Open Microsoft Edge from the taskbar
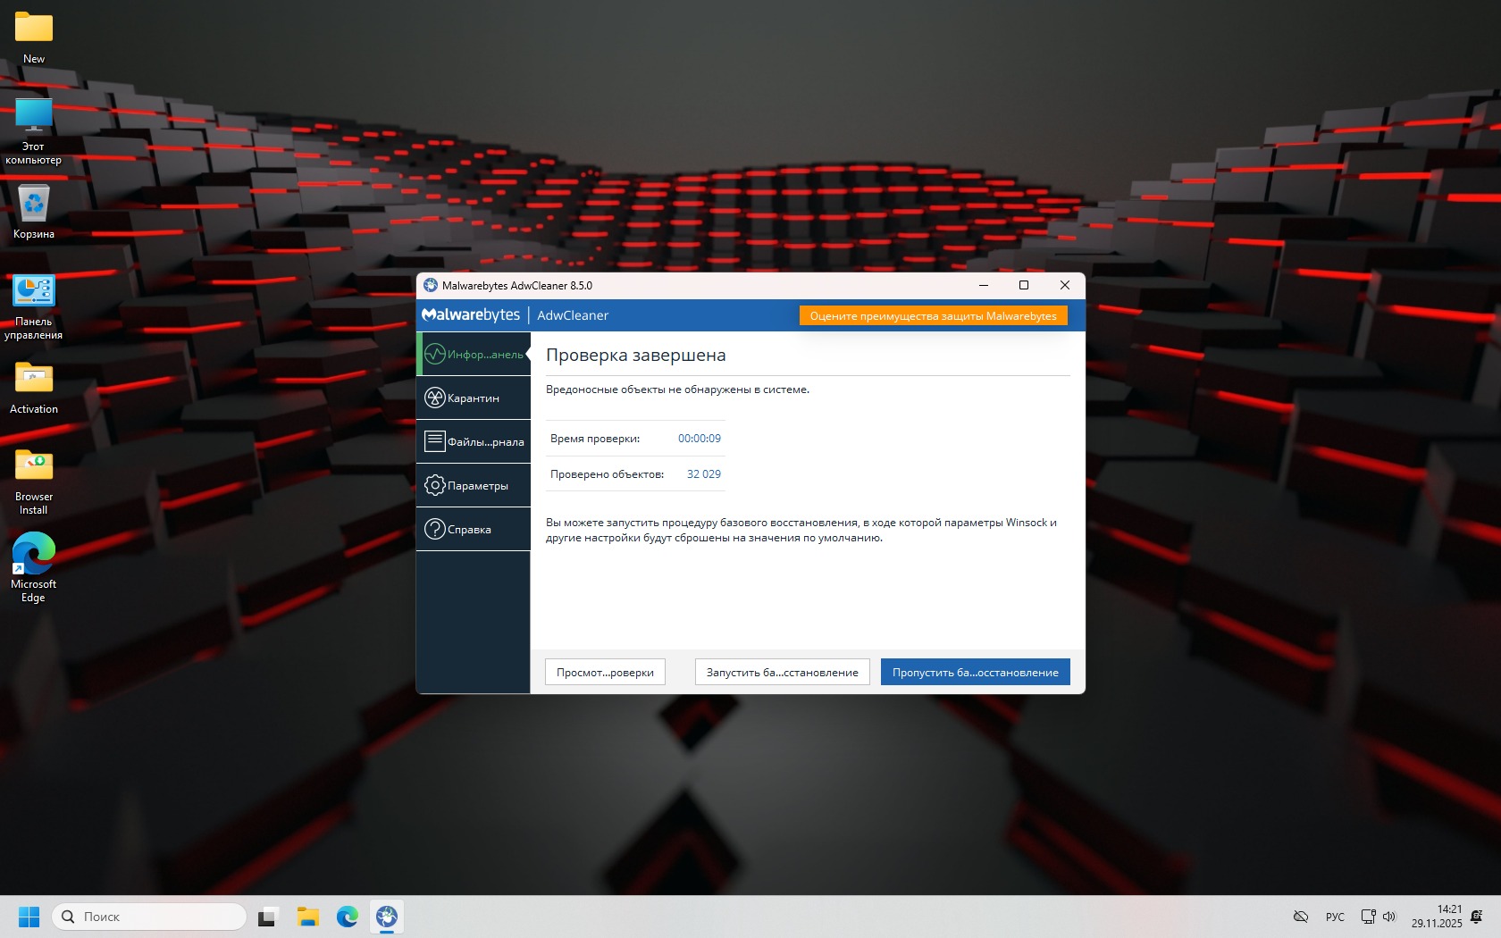 tap(348, 917)
